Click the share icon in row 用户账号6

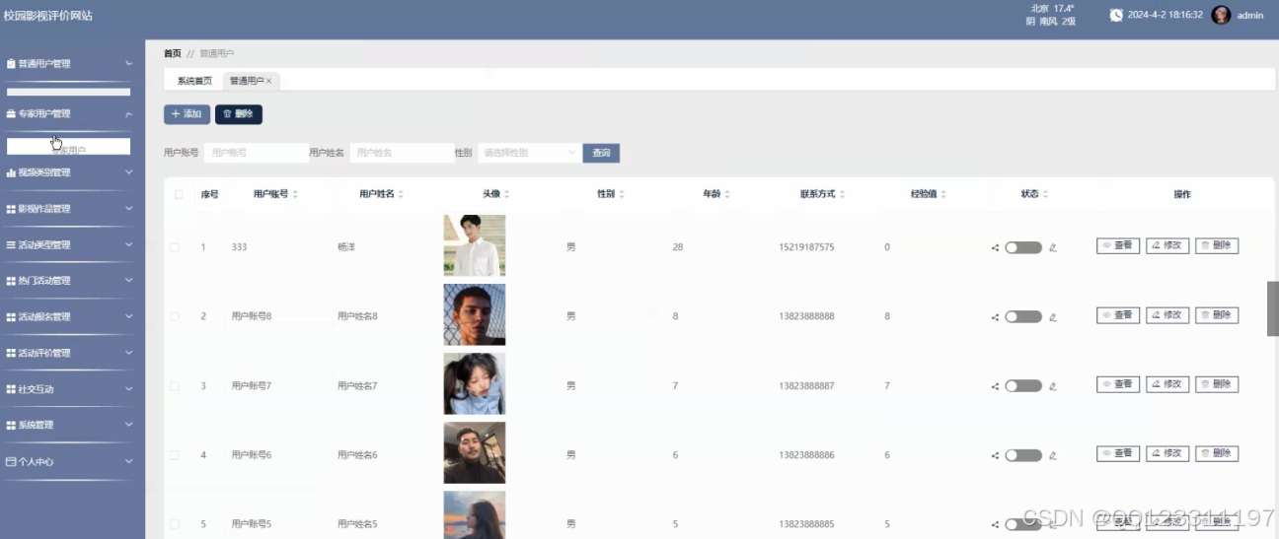tap(995, 456)
